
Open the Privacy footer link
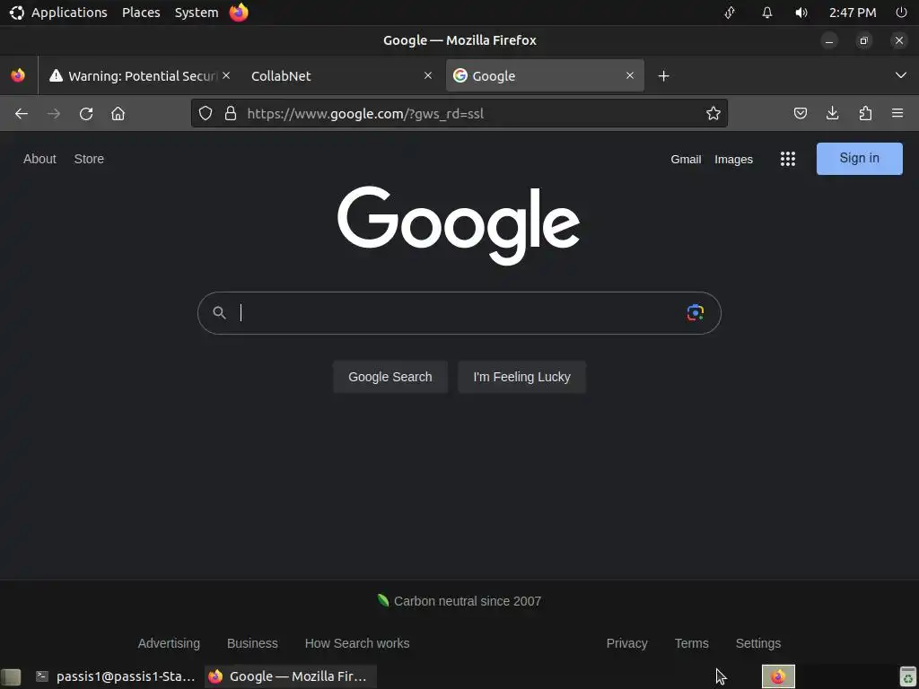[626, 643]
